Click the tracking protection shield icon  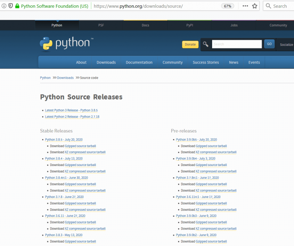[11, 6]
